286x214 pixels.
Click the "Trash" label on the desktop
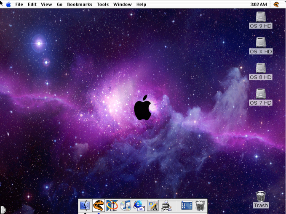[x=261, y=206]
